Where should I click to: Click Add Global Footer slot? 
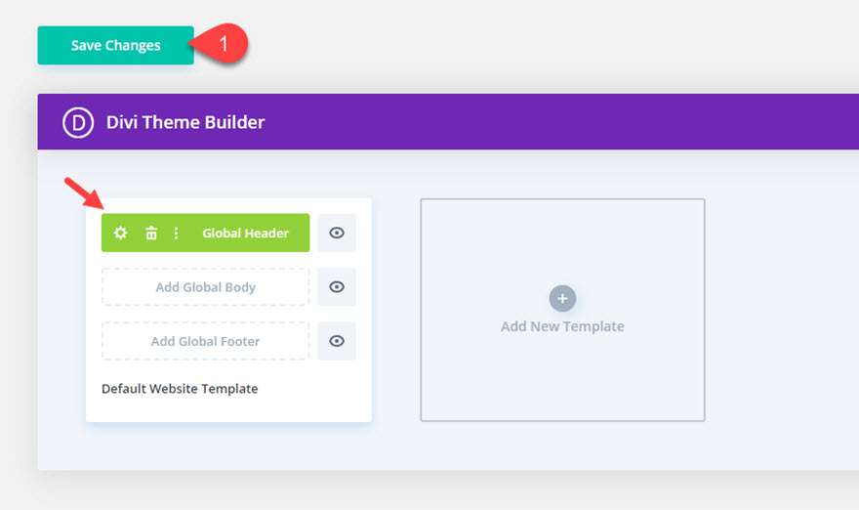(205, 341)
